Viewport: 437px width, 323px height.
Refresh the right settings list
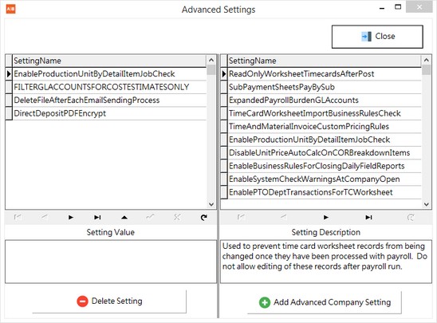pos(411,217)
